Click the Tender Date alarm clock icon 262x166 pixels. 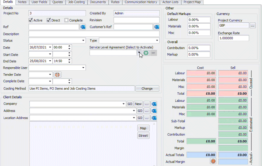click(57, 75)
